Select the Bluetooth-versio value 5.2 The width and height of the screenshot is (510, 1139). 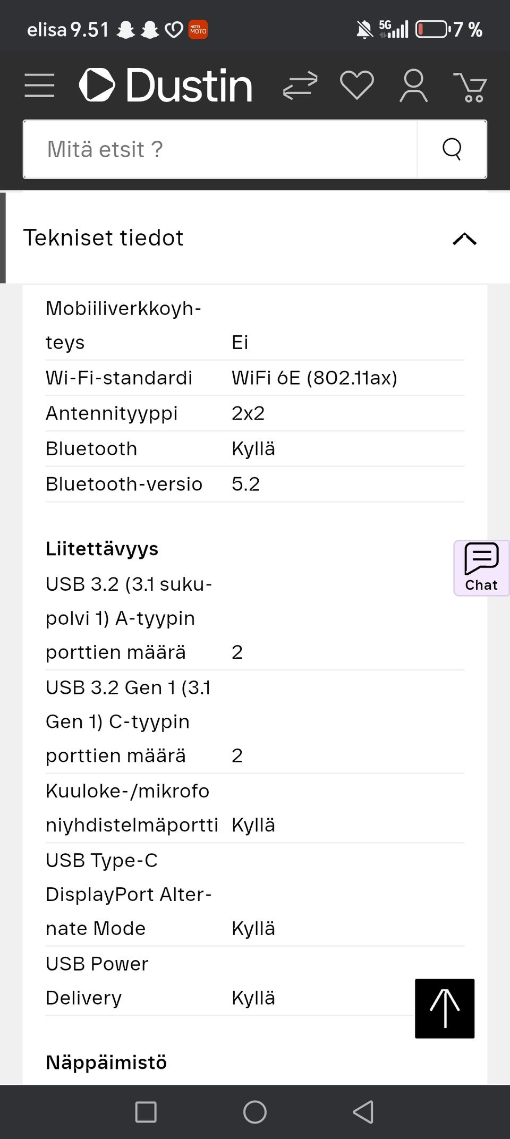(245, 483)
